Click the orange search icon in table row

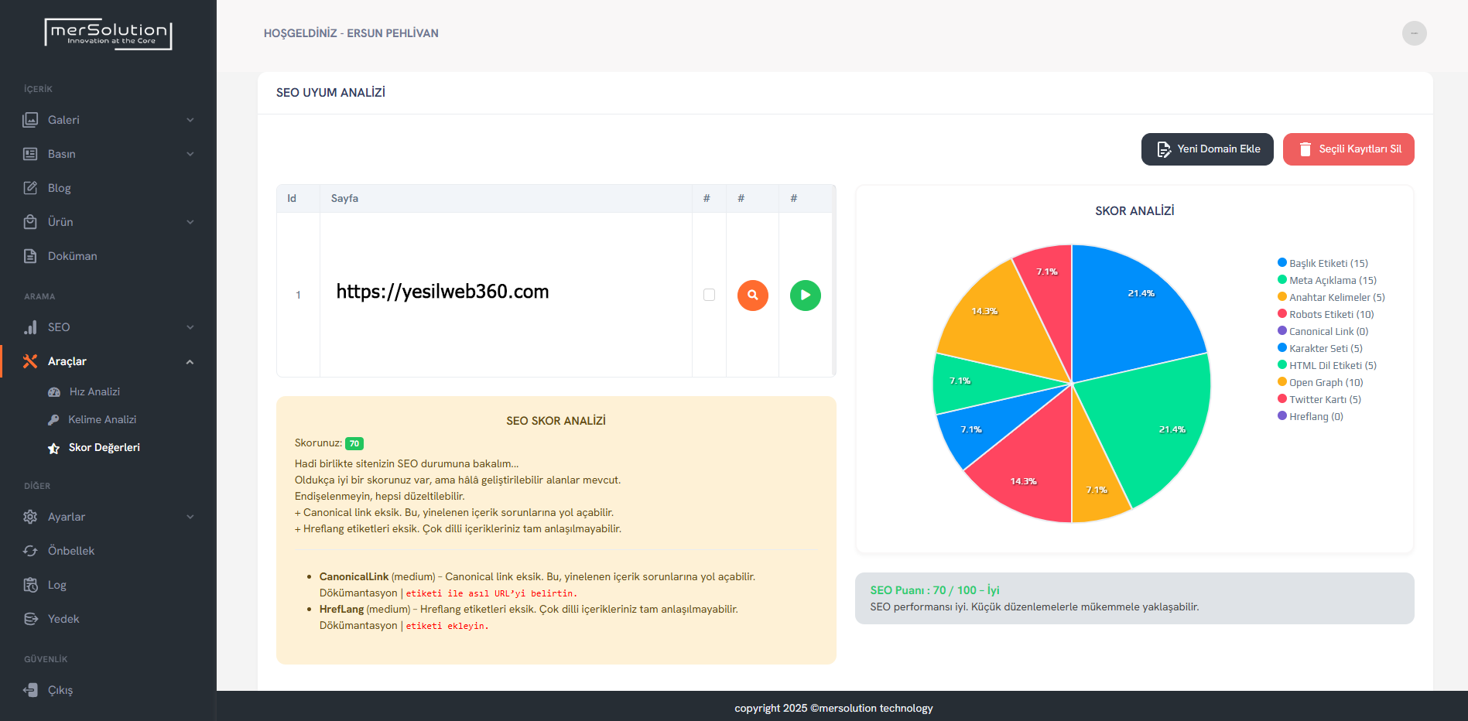752,295
